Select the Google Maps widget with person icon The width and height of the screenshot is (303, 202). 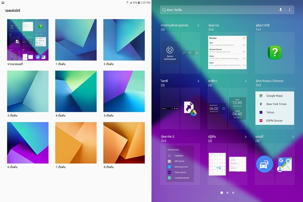[284, 164]
